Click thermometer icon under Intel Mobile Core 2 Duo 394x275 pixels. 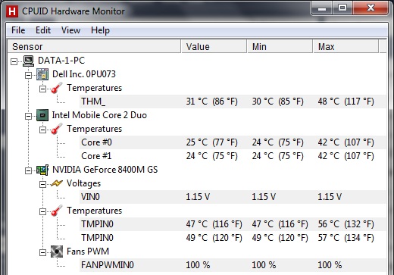57,129
